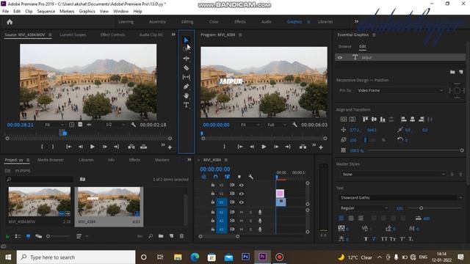
Task: Switch project panel to list view
Action: [18, 236]
